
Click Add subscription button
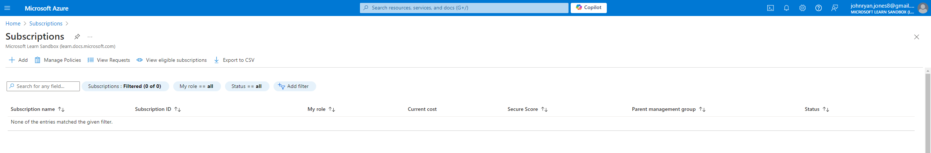pos(18,60)
